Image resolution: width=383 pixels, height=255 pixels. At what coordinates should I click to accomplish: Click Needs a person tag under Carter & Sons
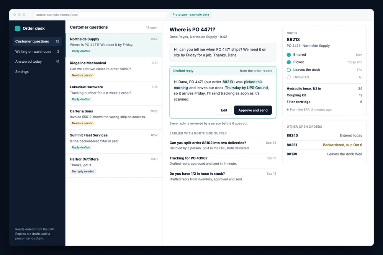83,123
